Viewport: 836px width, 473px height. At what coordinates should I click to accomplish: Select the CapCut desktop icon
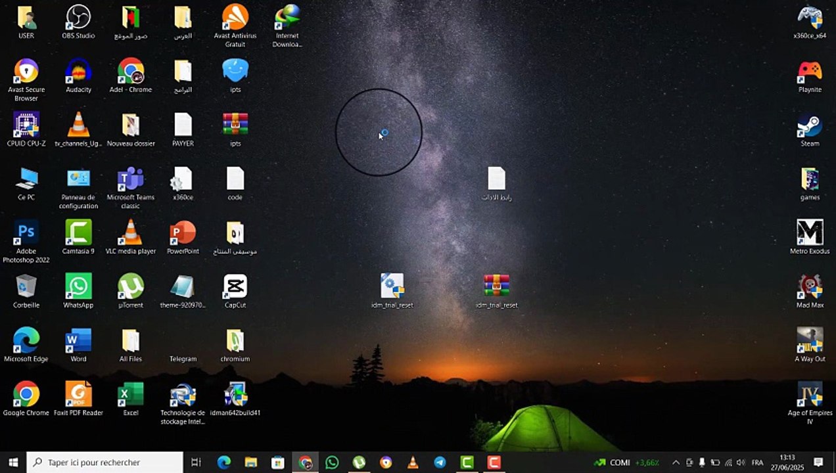pyautogui.click(x=235, y=291)
